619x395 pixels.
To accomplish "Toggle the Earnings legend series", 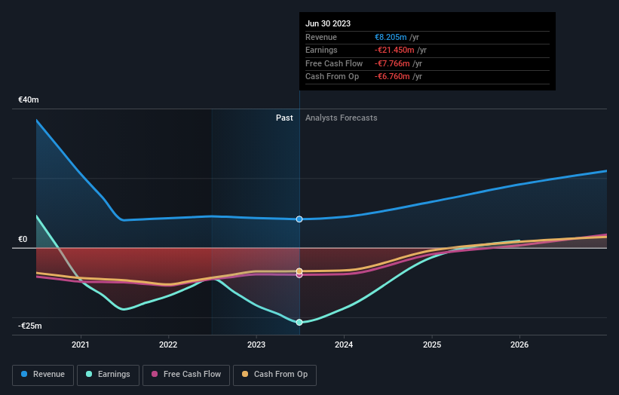I will point(108,375).
